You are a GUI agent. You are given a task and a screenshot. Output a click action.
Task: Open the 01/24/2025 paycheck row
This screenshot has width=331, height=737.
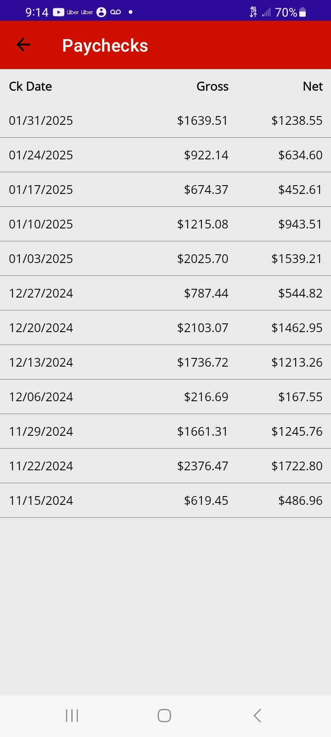pyautogui.click(x=165, y=155)
